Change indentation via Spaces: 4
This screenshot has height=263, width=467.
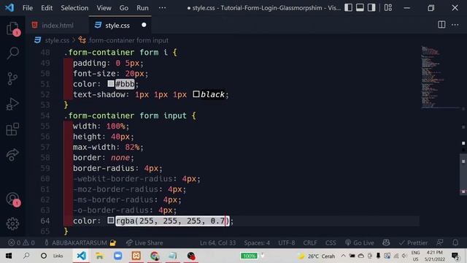click(x=257, y=243)
